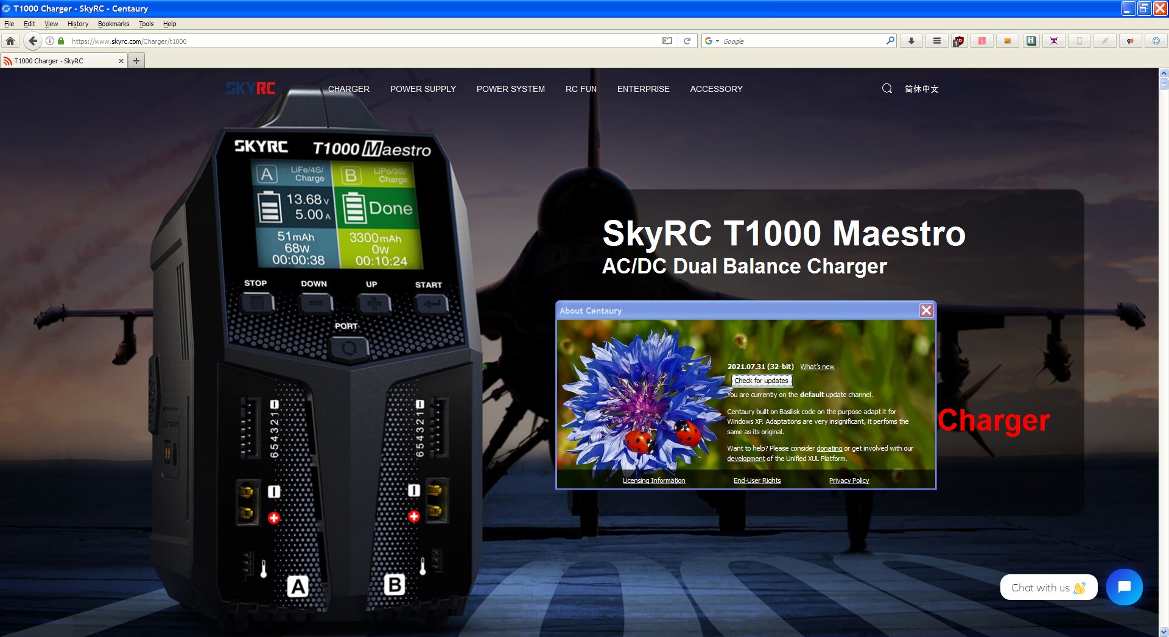
Task: Open the Help menu
Action: (169, 24)
